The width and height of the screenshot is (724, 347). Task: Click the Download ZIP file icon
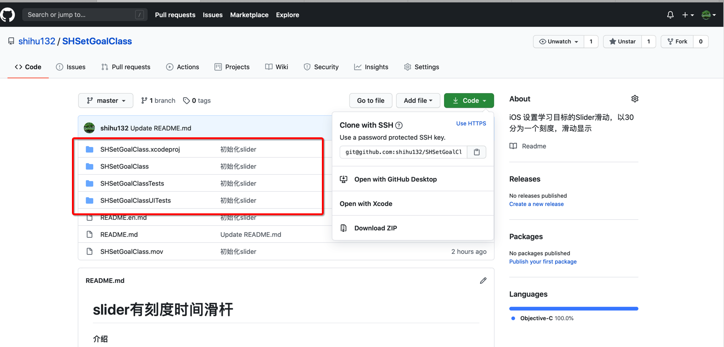pyautogui.click(x=344, y=228)
